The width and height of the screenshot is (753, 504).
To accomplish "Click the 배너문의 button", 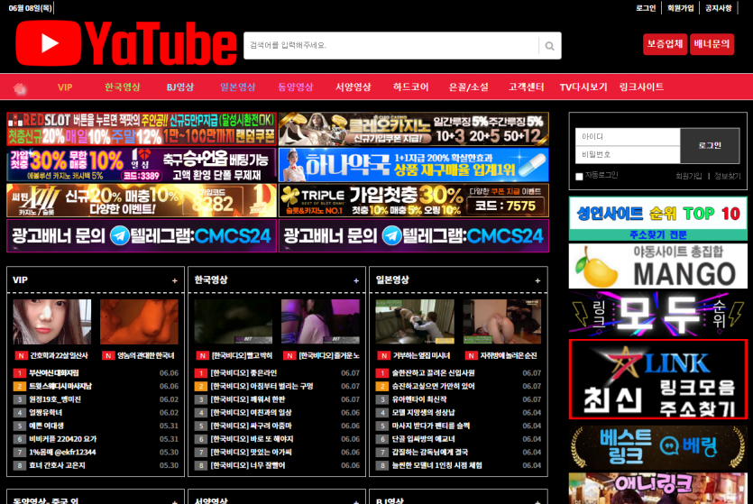I will point(712,45).
